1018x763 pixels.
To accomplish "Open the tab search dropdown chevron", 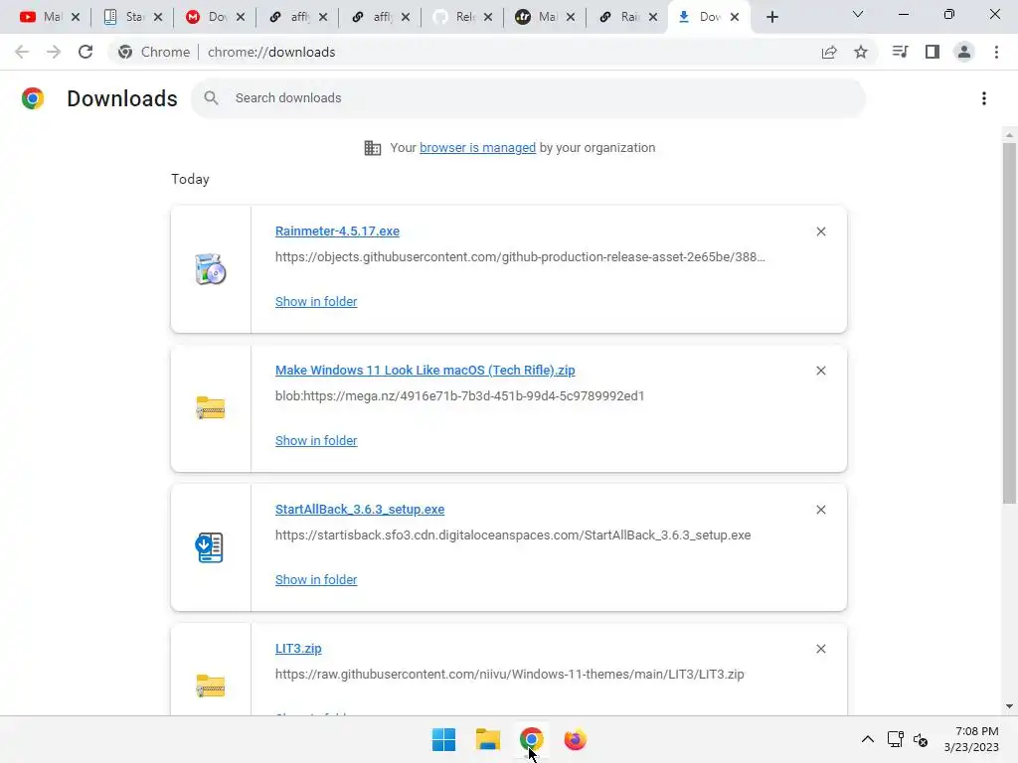I will (x=858, y=14).
